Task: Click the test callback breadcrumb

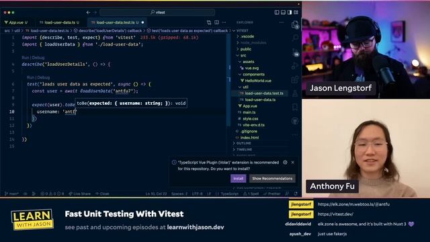Action: click(187, 31)
